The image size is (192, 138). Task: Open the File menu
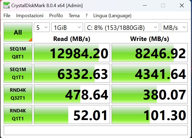point(7,16)
